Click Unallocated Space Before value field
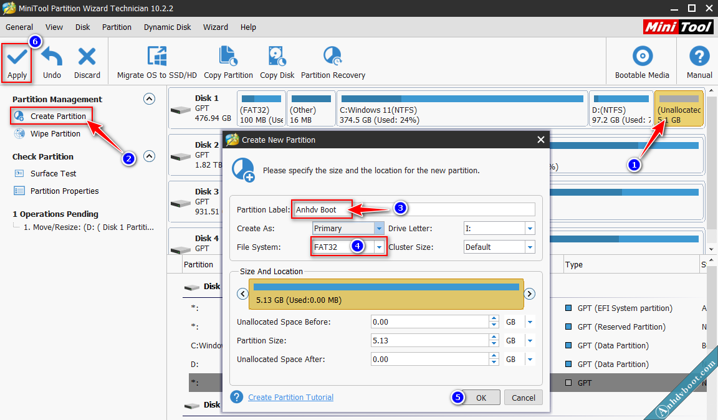This screenshot has height=420, width=718. [429, 322]
